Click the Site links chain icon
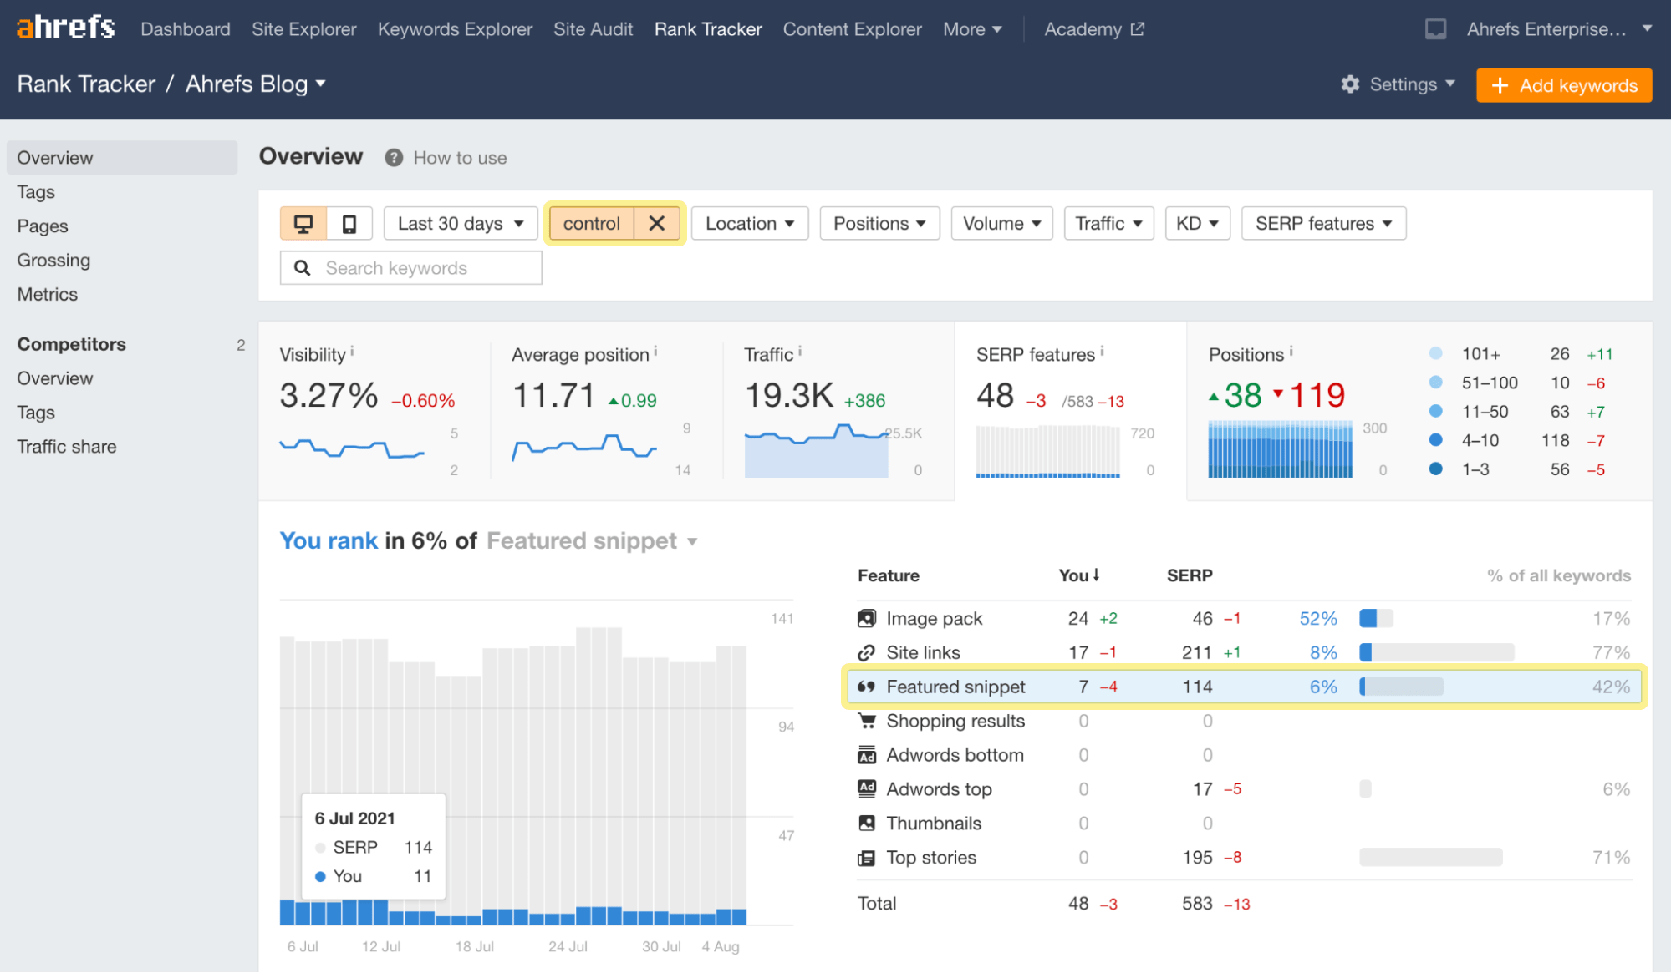 [x=867, y=653]
